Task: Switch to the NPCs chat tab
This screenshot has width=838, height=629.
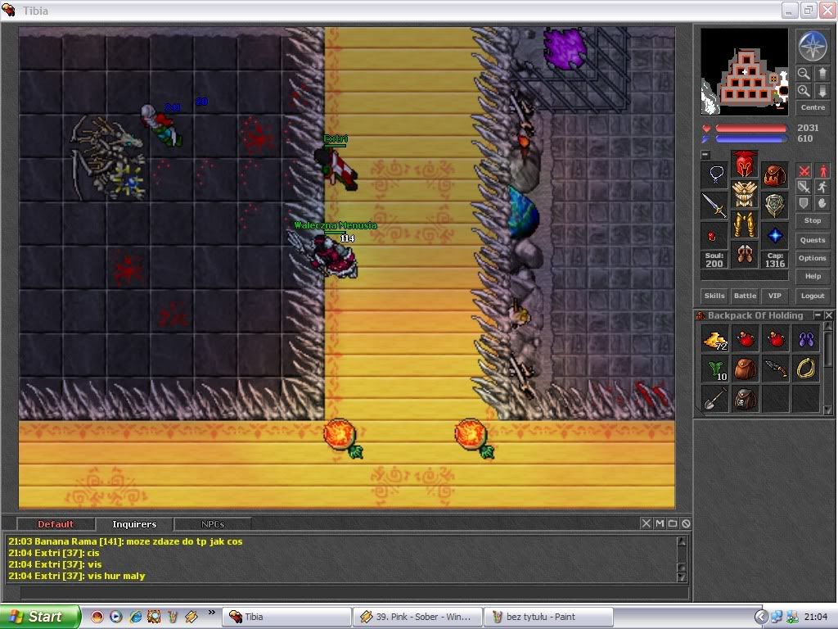Action: point(213,524)
